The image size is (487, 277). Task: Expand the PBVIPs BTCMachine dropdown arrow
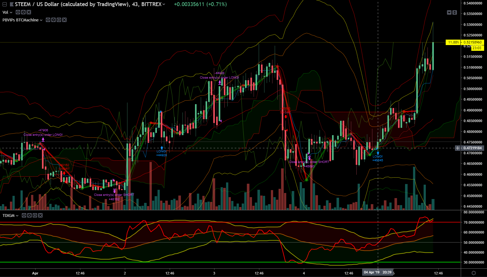click(41, 20)
